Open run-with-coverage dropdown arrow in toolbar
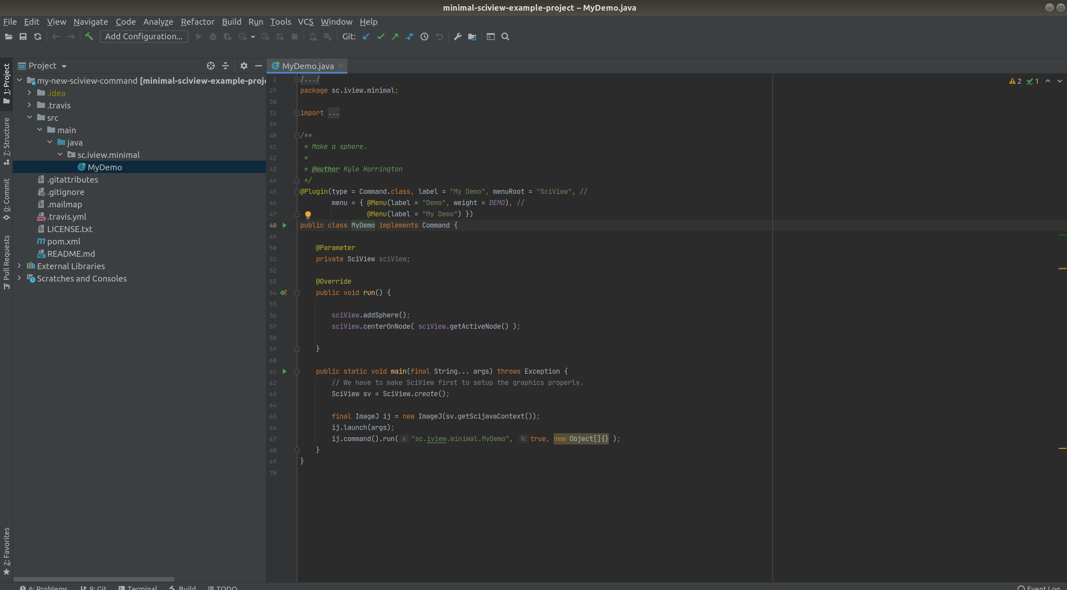 [x=253, y=37]
